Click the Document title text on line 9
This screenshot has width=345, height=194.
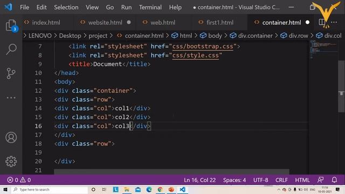(x=107, y=64)
